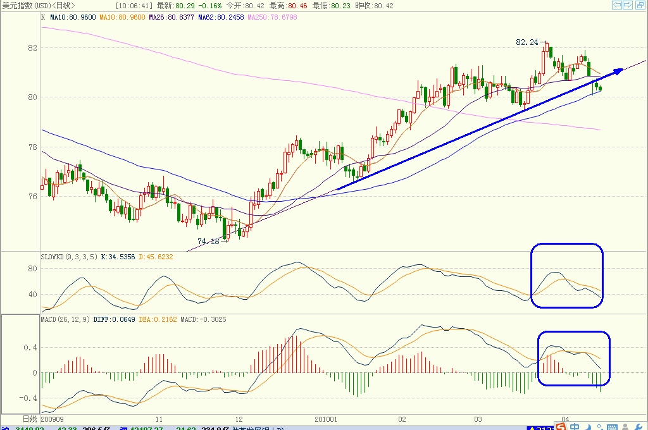Viewport: 648px width, 430px height.
Task: Click the timestamp [10:06:41]
Action: 134,6
